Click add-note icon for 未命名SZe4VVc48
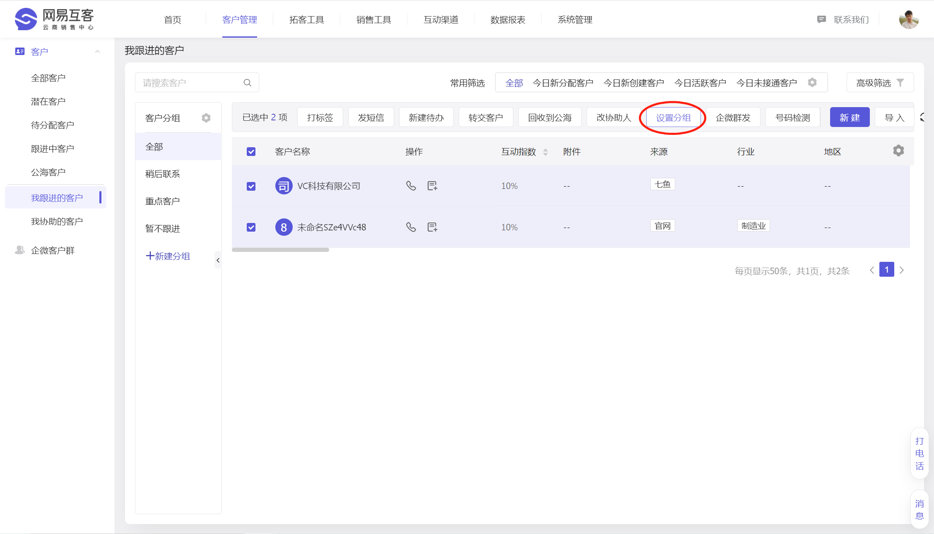Screen dimensions: 934x534 click(432, 227)
